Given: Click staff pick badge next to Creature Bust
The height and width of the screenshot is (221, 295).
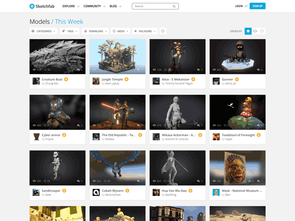Looking at the screenshot, I should 66,79.
